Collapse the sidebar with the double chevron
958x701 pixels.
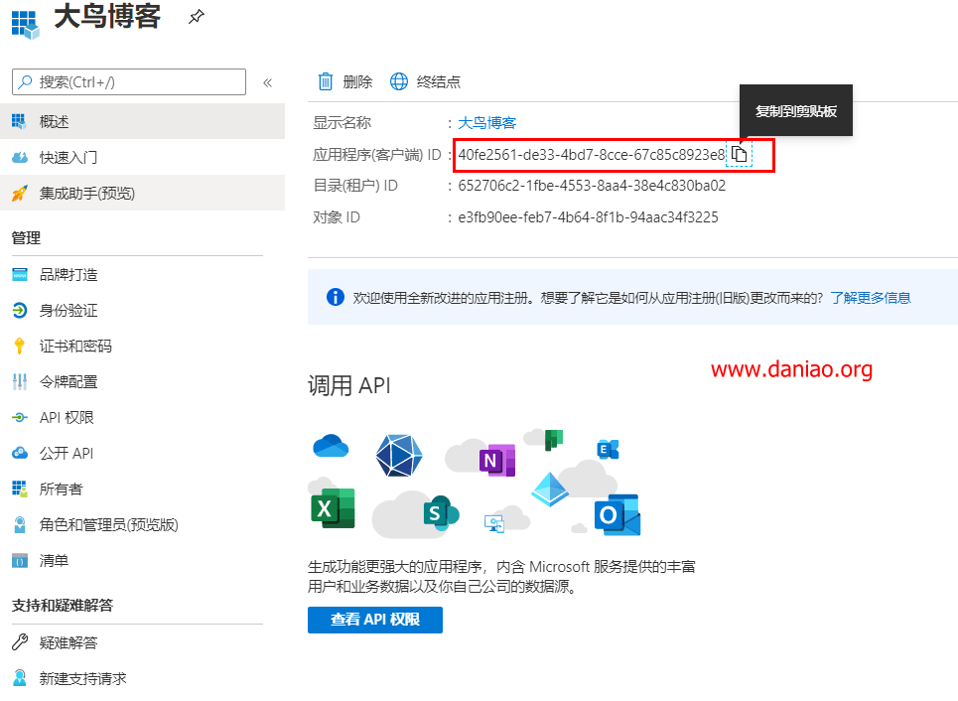(268, 82)
